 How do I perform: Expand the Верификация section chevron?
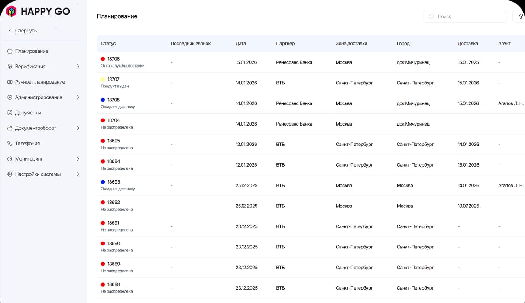78,66
